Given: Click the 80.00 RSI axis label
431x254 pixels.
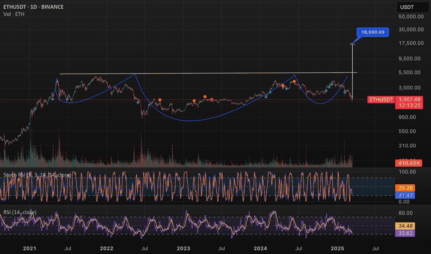Looking at the screenshot, I should (x=406, y=213).
